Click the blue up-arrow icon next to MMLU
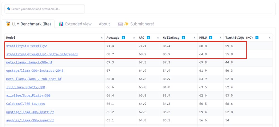Image resolution: width=279 pixels, height=127 pixels. coord(211,38)
